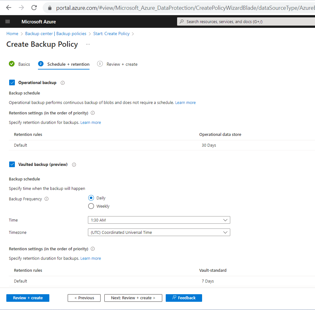Uncheck the Vaulted backup (preview) checkbox
The image size is (315, 310).
pyautogui.click(x=12, y=164)
